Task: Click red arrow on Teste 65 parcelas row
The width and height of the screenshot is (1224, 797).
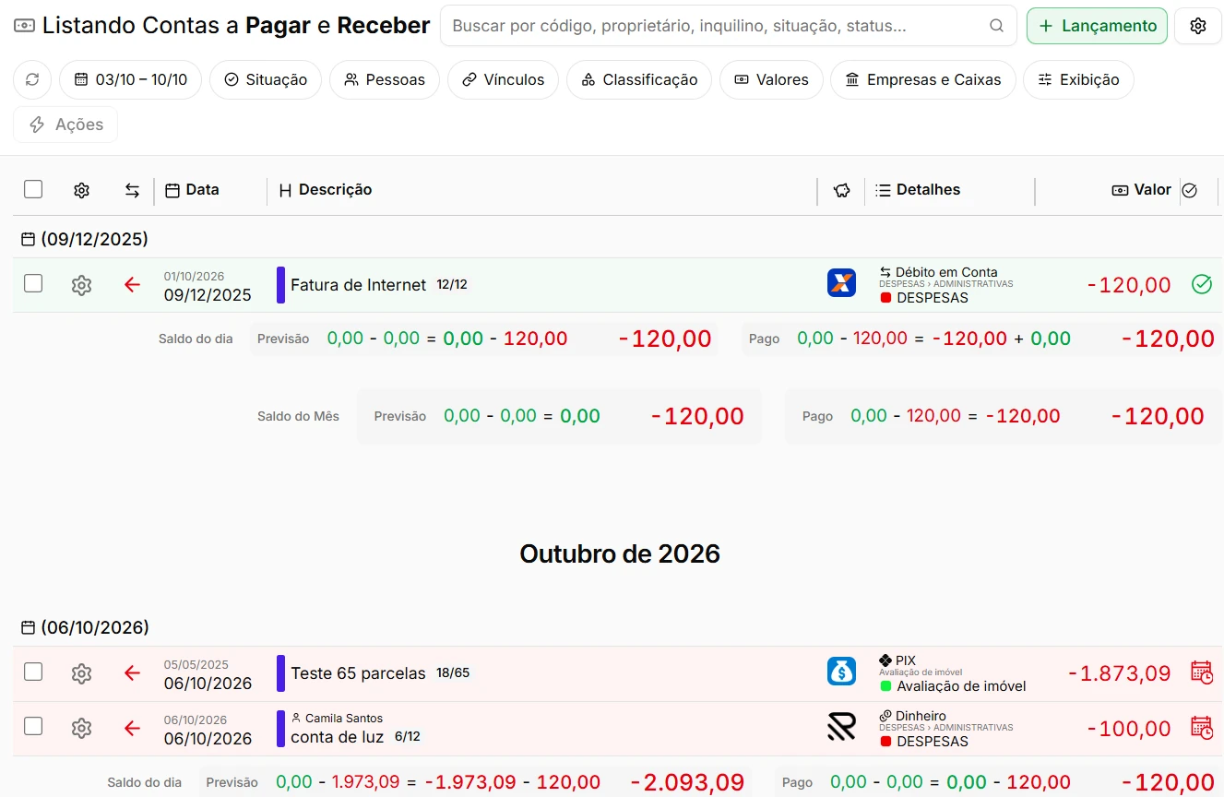Action: pos(132,672)
